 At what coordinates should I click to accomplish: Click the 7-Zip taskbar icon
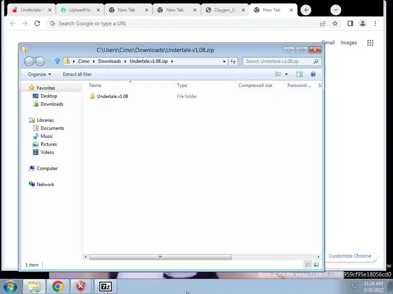[x=105, y=286]
